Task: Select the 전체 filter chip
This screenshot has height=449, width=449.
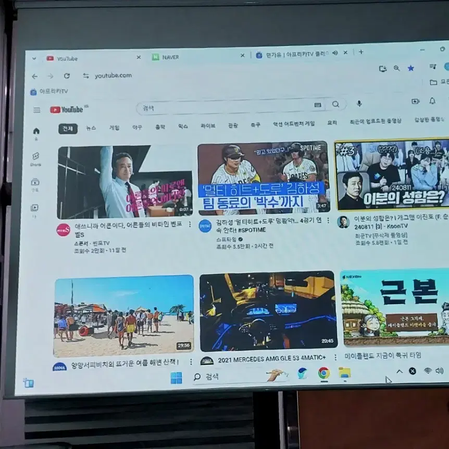Action: click(68, 129)
